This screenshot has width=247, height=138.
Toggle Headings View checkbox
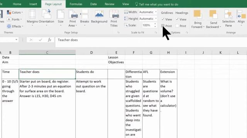tap(177, 20)
